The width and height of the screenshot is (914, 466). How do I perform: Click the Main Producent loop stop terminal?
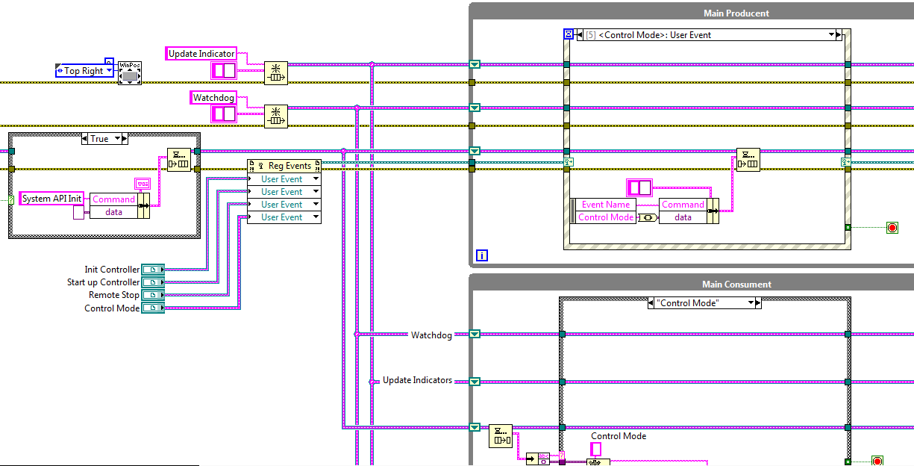[x=892, y=228]
